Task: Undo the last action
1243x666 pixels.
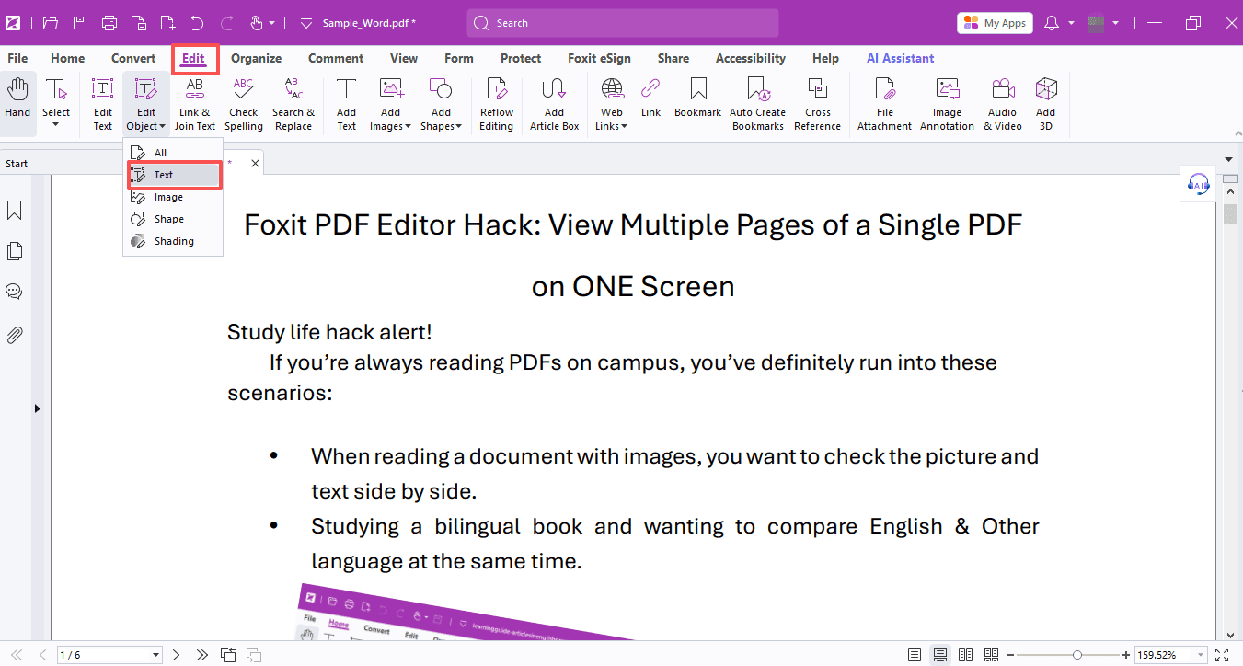Action: [197, 23]
